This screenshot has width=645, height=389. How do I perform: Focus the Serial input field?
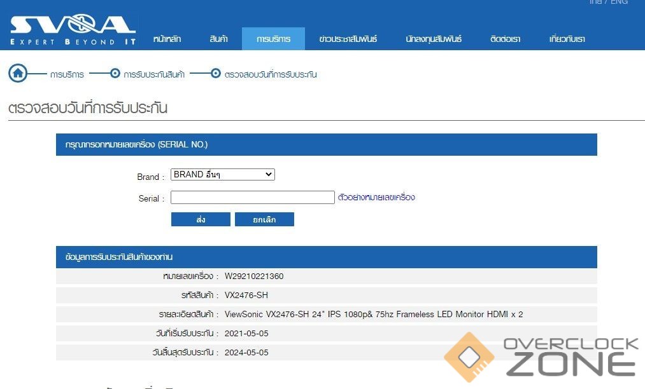[x=253, y=197]
